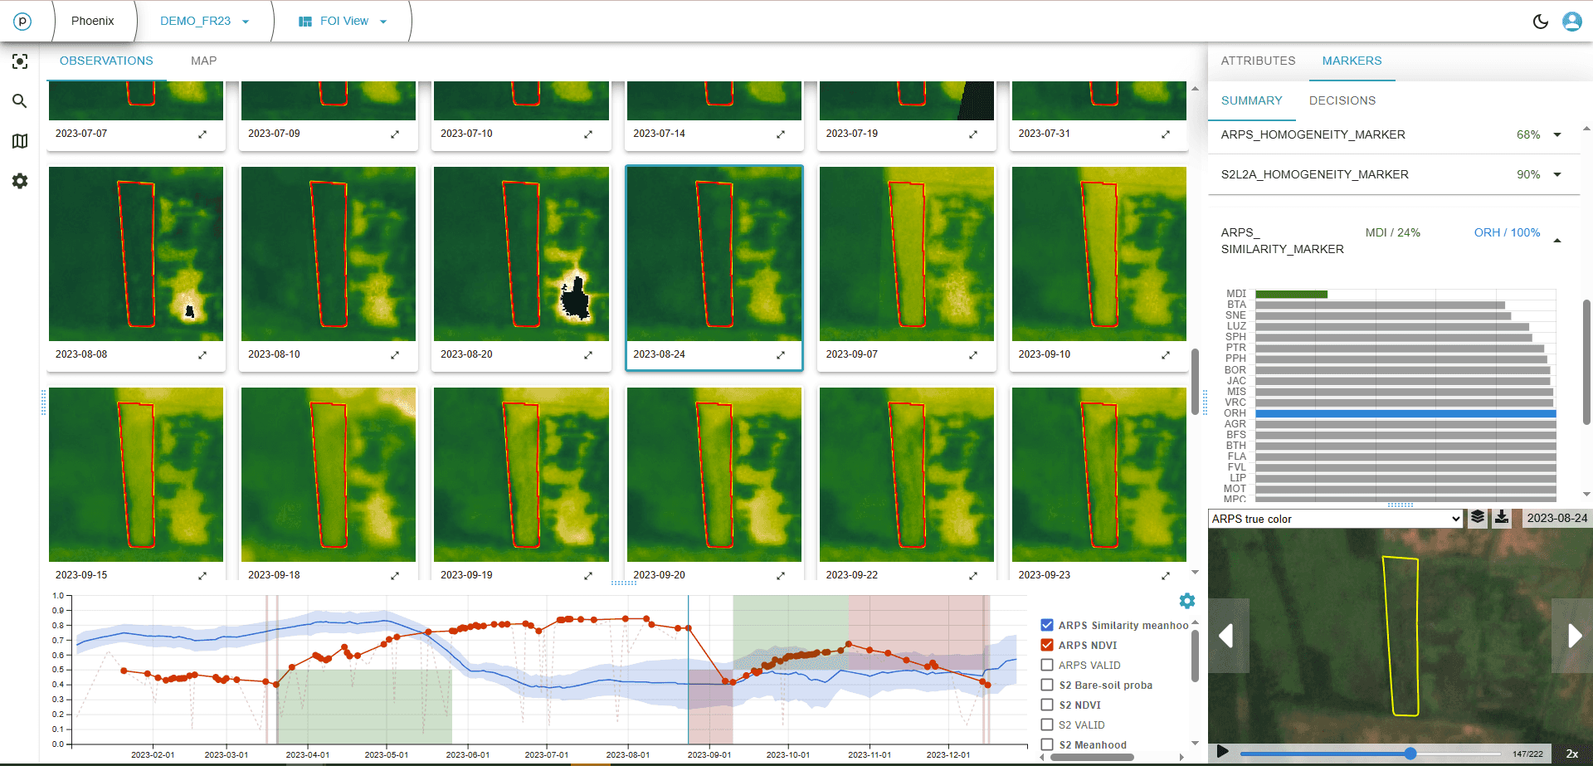Switch to the DECISIONS tab

[1342, 100]
